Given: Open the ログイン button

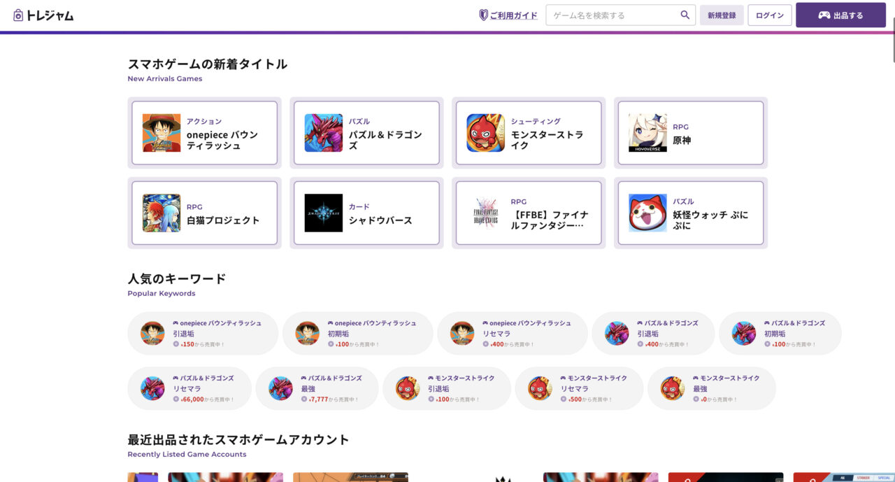Looking at the screenshot, I should [x=770, y=15].
